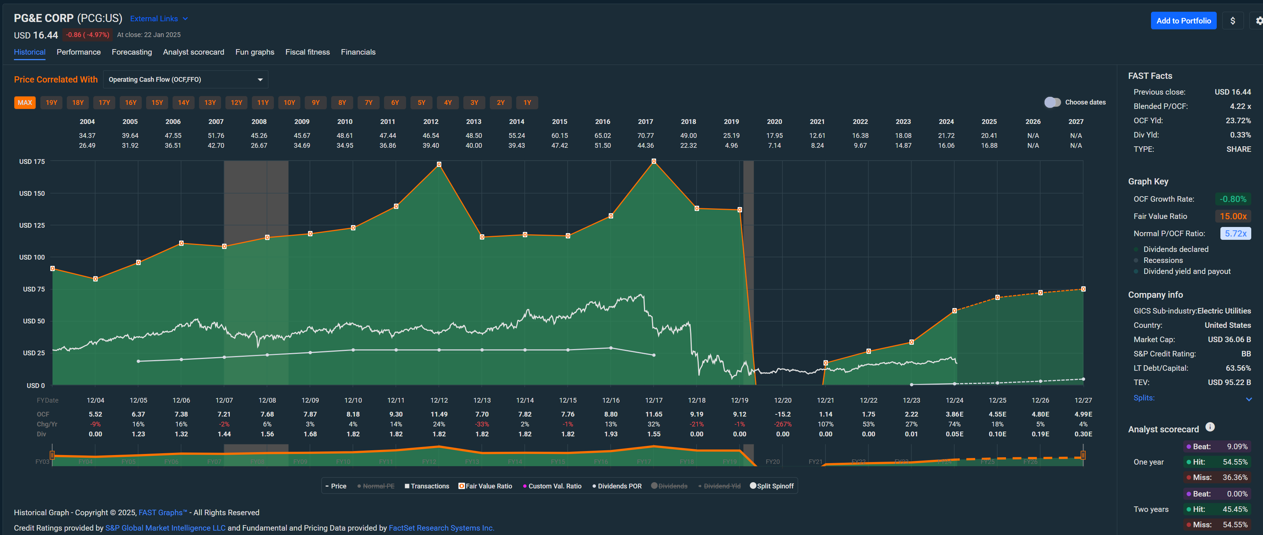
Task: Open the Forecasting tab
Action: click(132, 52)
